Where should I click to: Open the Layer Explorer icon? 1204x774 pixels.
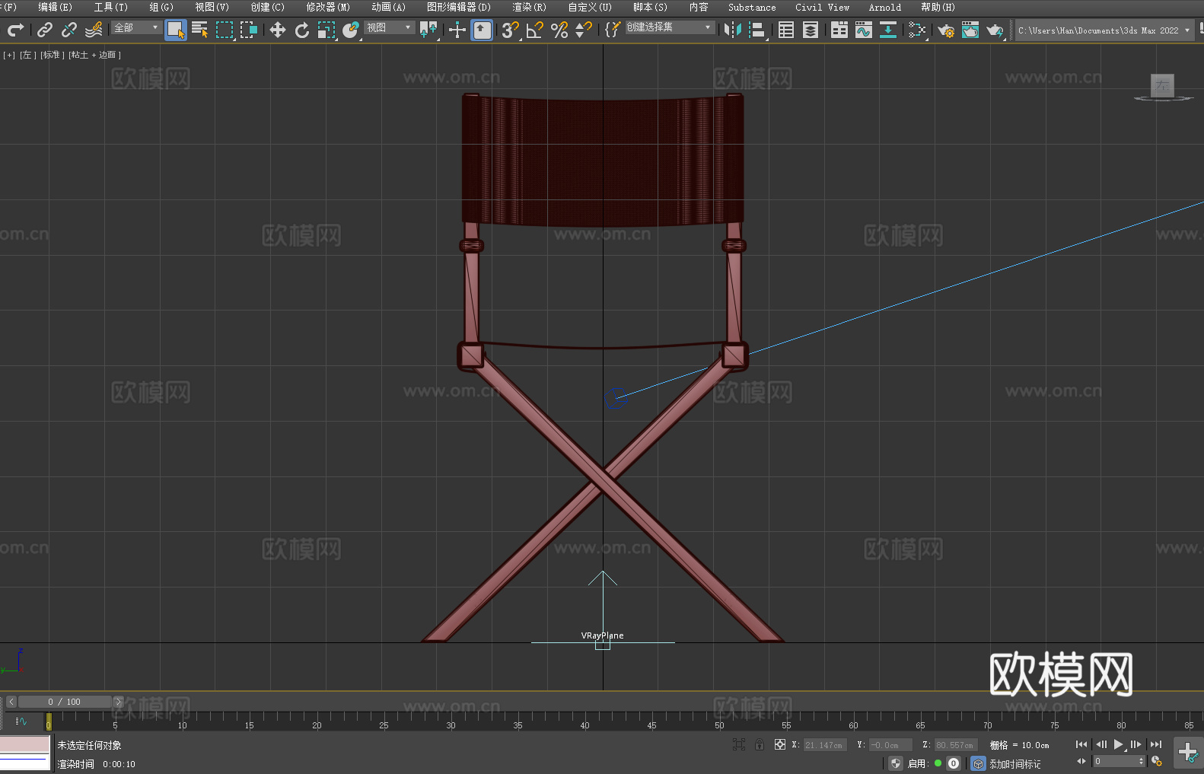(x=811, y=30)
